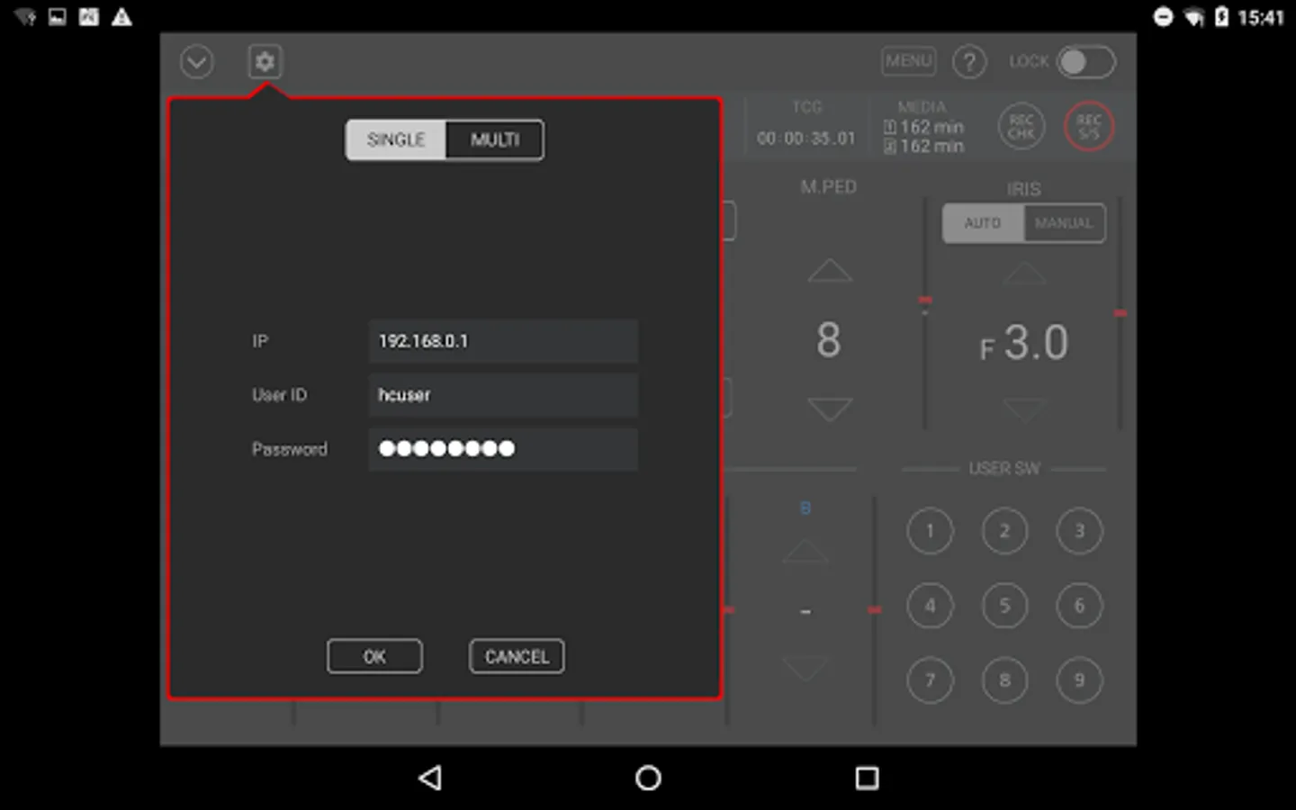Screen dimensions: 1296x810
Task: Switch to MULTI connection mode
Action: pos(494,140)
